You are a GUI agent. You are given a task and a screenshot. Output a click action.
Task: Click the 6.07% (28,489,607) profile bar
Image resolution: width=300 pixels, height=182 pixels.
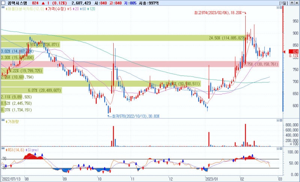point(31,90)
